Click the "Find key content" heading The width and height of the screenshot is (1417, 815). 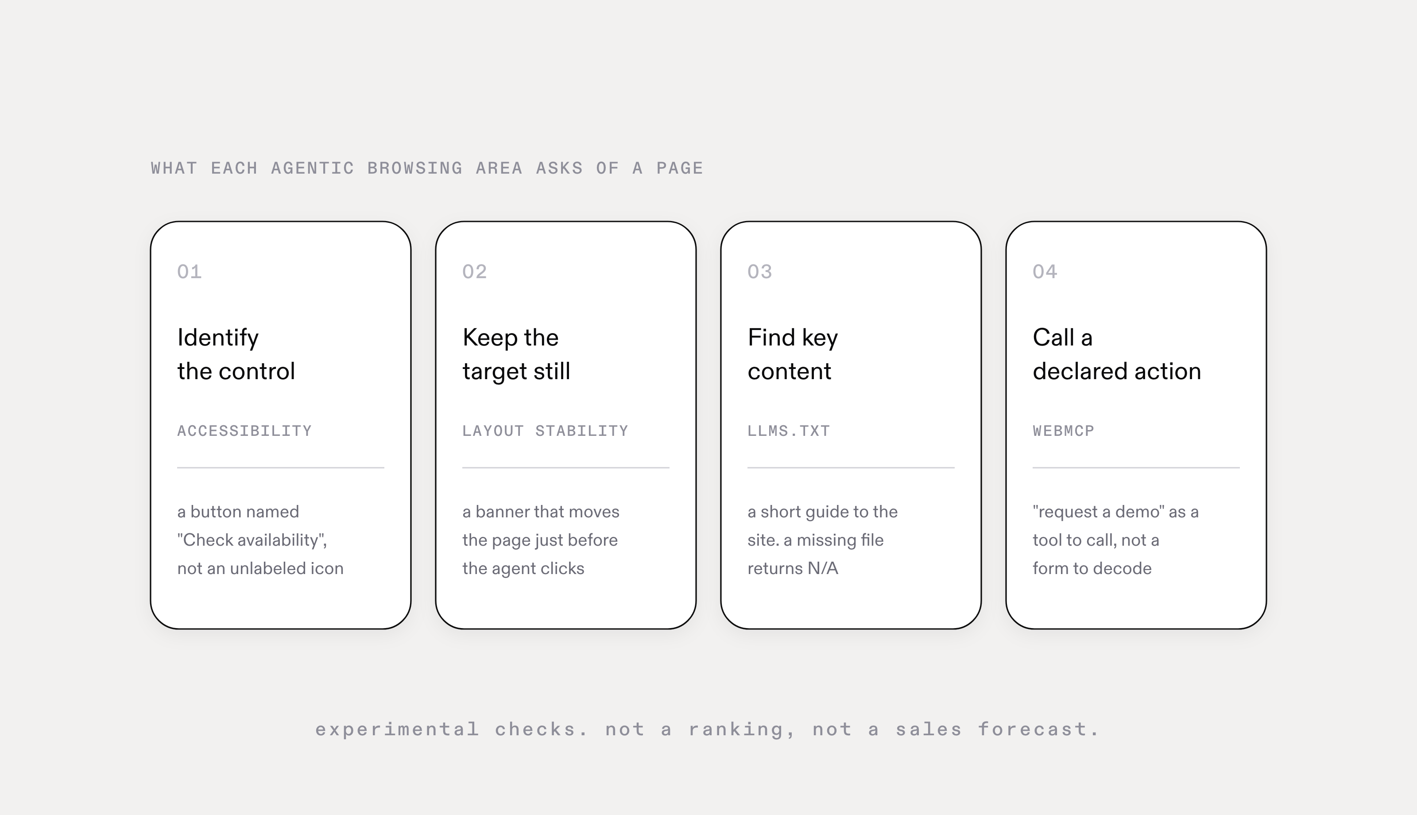point(793,354)
